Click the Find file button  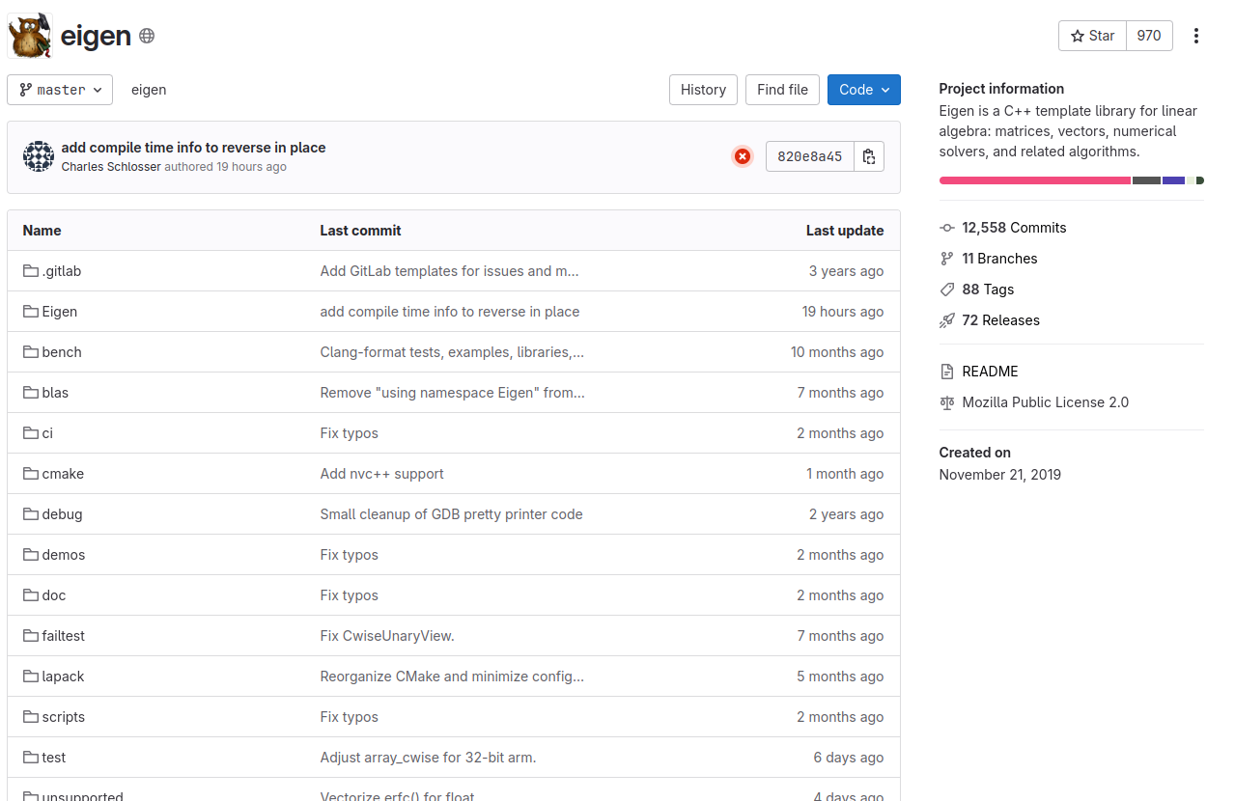point(782,90)
